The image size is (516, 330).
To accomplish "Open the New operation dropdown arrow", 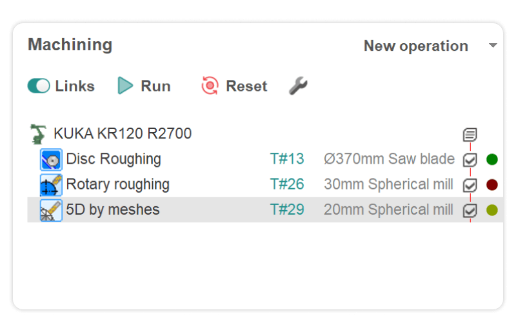I will pyautogui.click(x=493, y=46).
